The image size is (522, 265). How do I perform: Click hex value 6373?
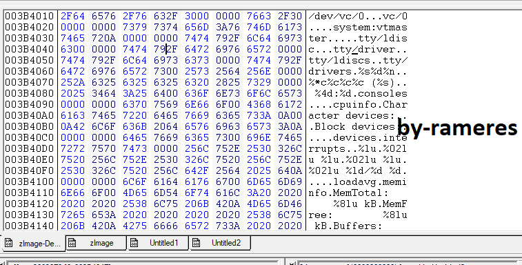(x=197, y=60)
